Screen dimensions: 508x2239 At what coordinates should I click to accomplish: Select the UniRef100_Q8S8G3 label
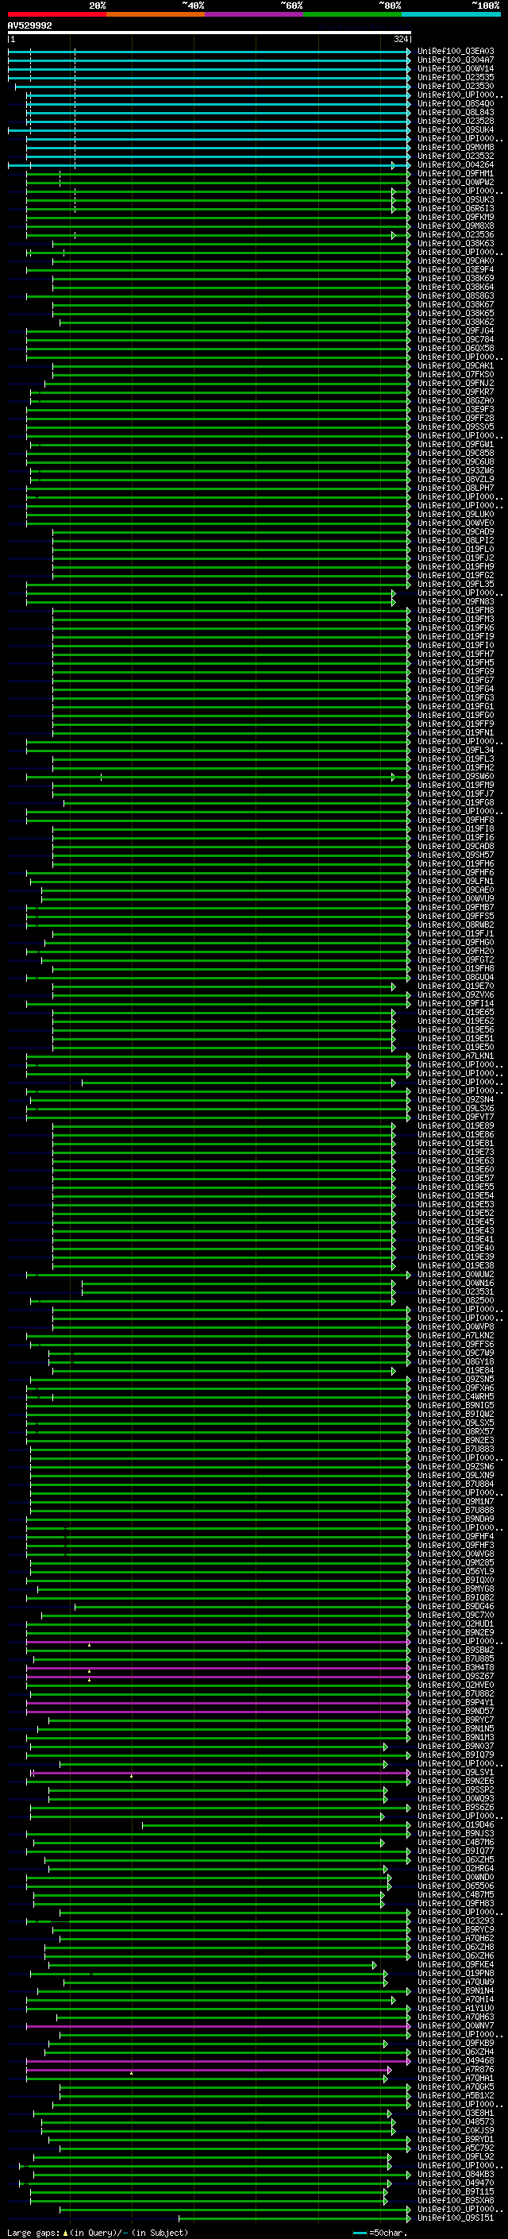click(x=455, y=295)
